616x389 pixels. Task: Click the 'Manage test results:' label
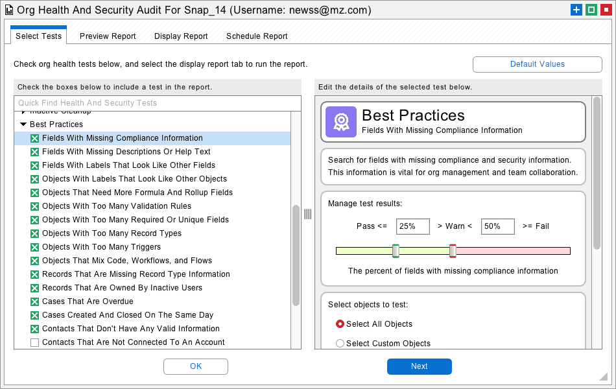(x=365, y=204)
